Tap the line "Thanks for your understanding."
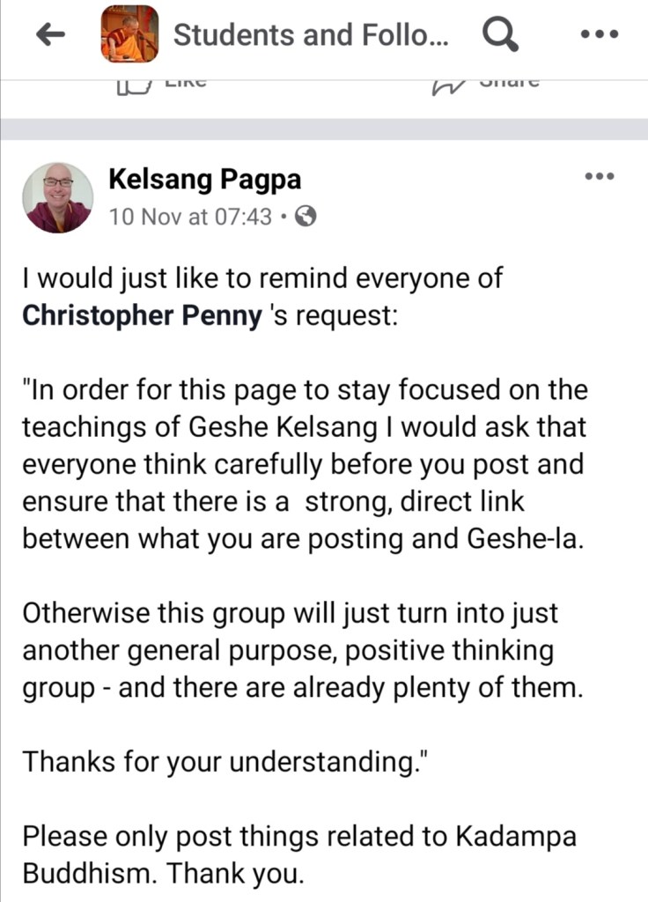Viewport: 648px width, 902px height. [219, 761]
